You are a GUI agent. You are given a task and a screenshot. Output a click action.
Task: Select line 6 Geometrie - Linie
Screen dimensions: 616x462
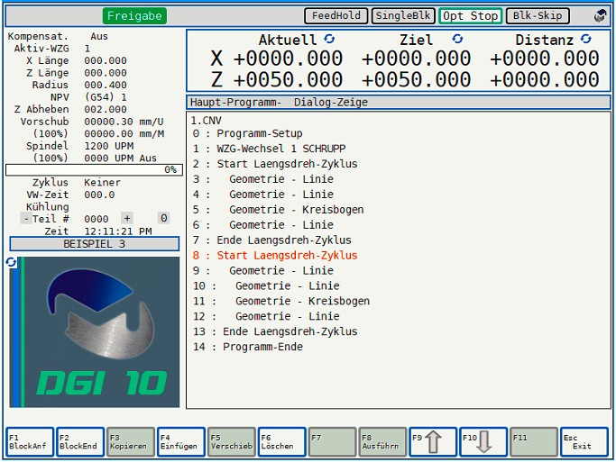click(x=262, y=225)
